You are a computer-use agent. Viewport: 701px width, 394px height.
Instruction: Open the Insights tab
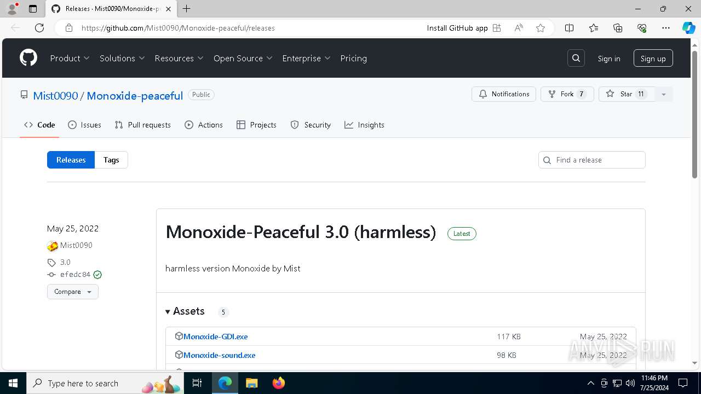point(364,125)
